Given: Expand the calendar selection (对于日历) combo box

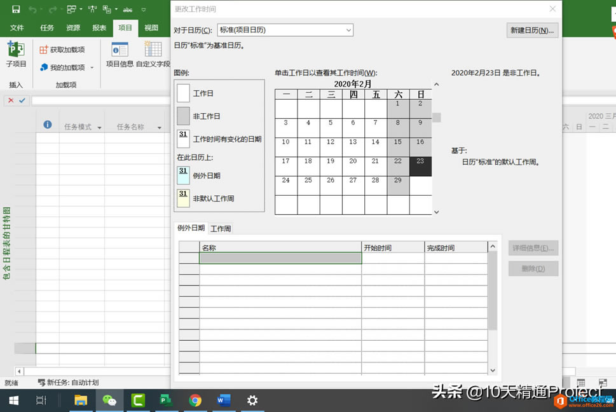Looking at the screenshot, I should click(349, 30).
